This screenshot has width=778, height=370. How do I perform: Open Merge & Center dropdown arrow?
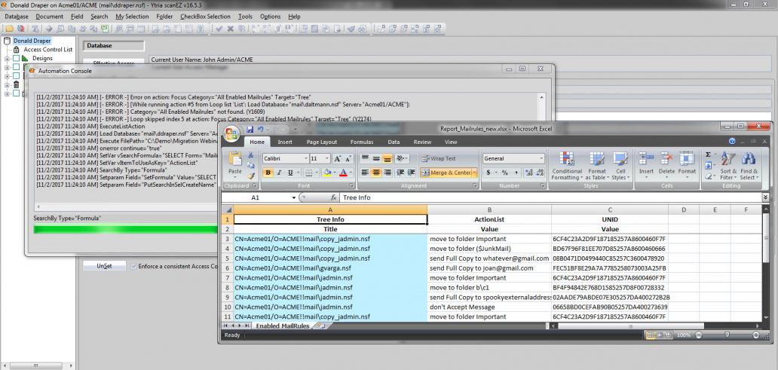pyautogui.click(x=474, y=173)
